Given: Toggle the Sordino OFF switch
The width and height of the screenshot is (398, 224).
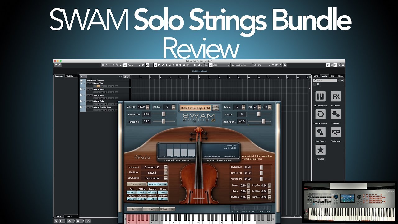Looking at the screenshot, I should 137,184.
